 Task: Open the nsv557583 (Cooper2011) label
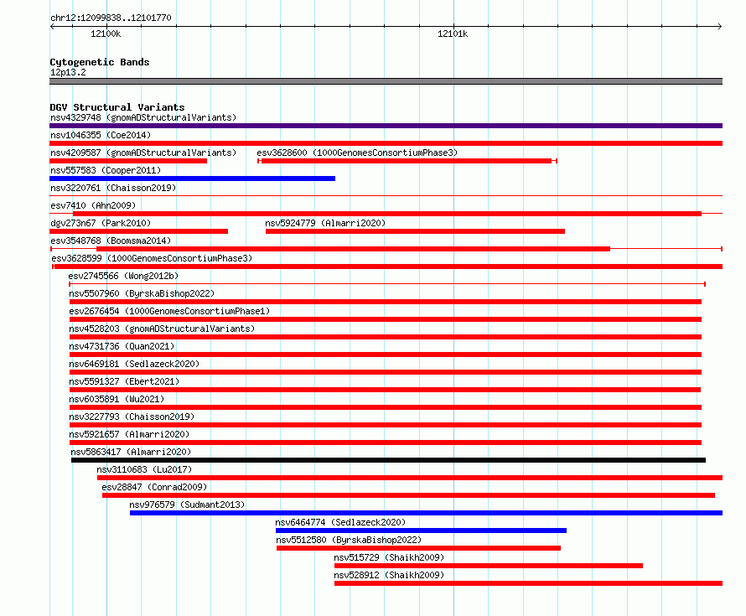[x=106, y=170]
